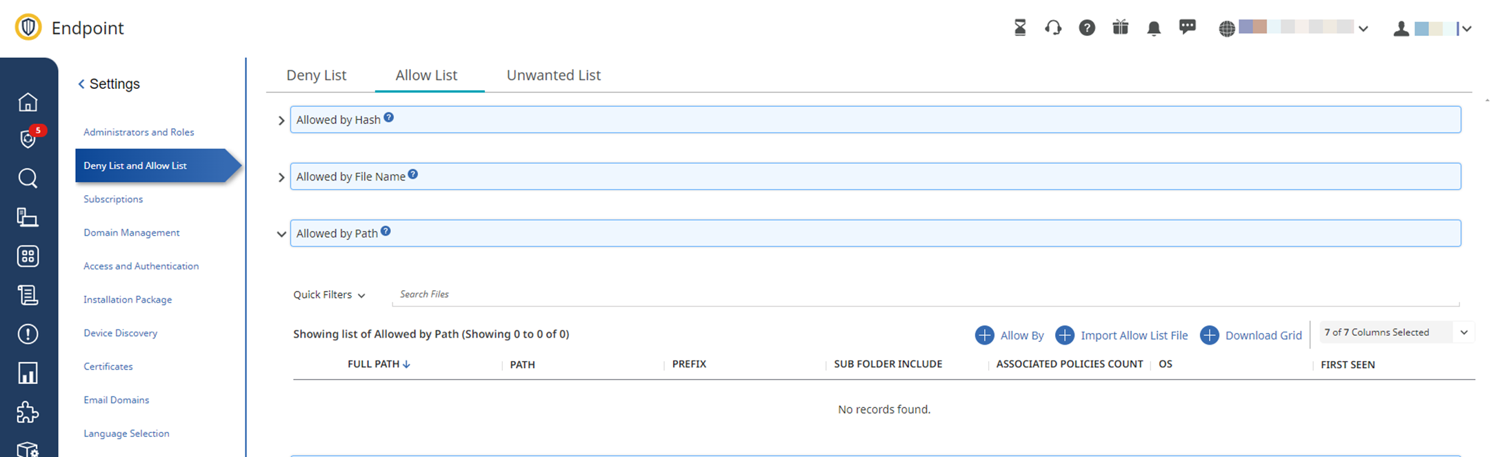
Task: Open the bar chart reports icon in sidebar
Action: tap(28, 373)
